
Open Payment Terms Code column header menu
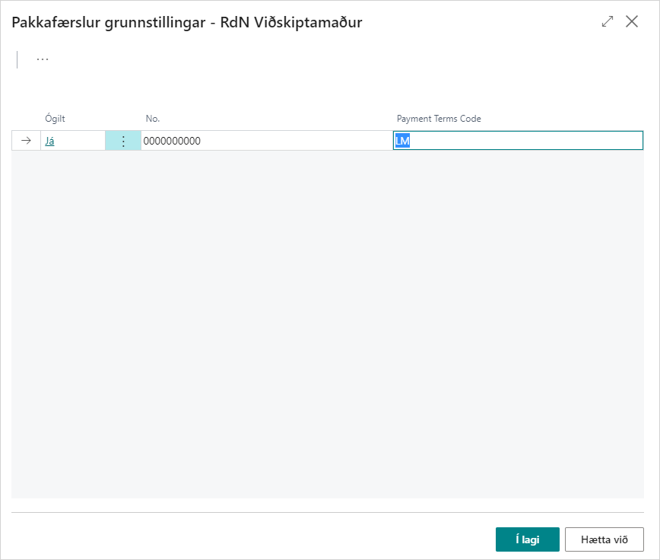click(x=439, y=119)
